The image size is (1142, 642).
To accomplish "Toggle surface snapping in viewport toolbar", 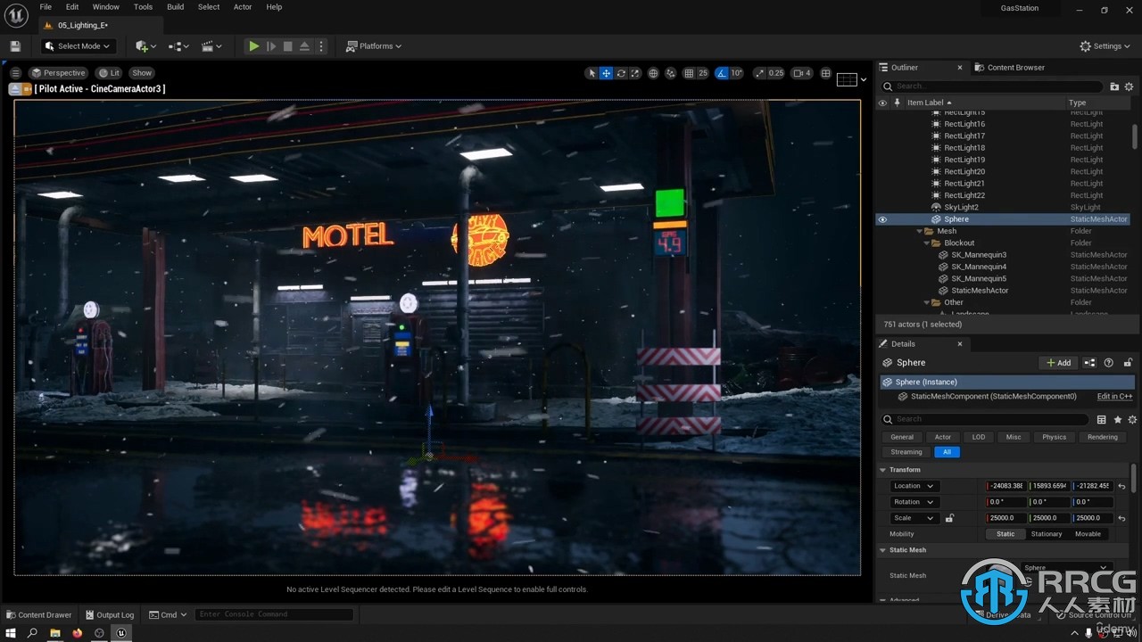I will click(x=670, y=73).
